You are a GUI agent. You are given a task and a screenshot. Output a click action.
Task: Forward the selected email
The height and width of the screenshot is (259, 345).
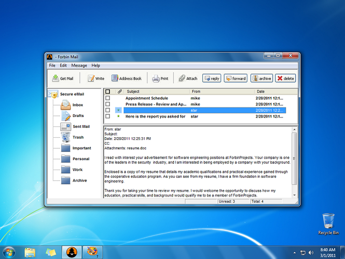[x=236, y=79]
